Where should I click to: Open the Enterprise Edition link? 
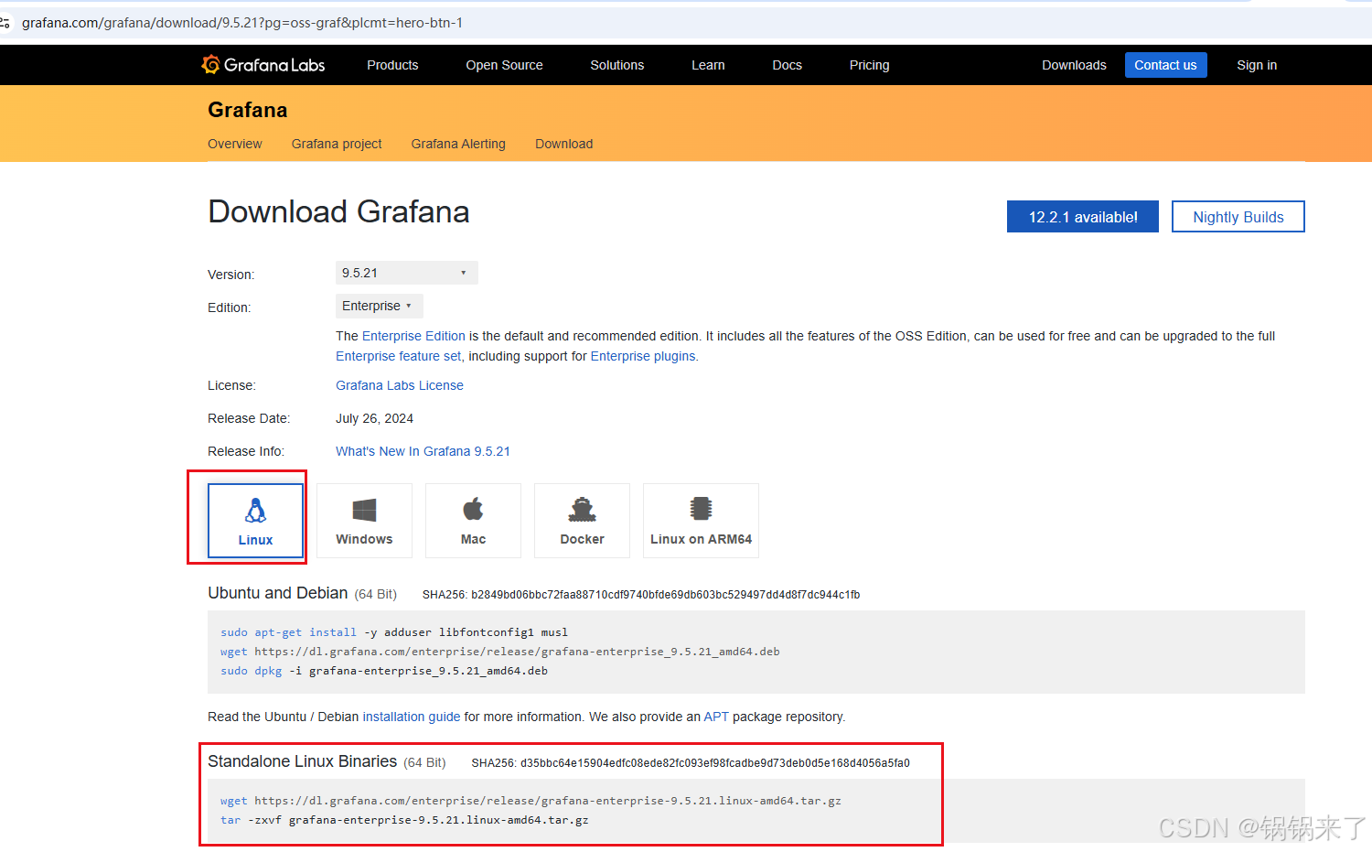tap(413, 336)
